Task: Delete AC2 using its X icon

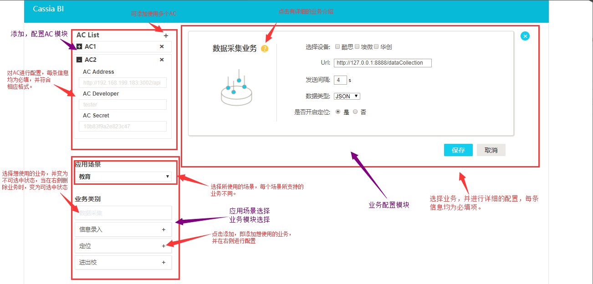Action: click(x=162, y=60)
